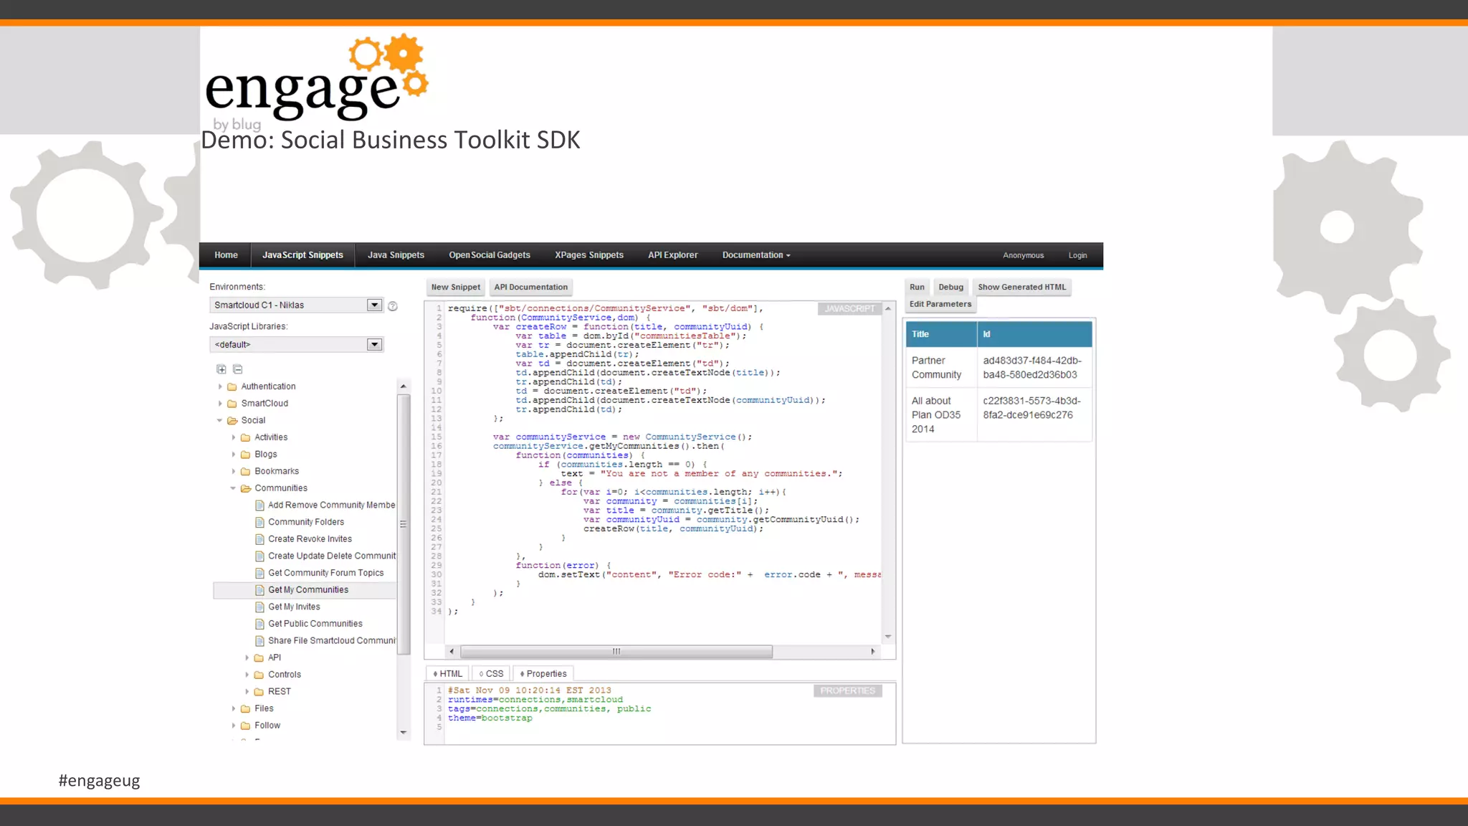This screenshot has width=1468, height=826.
Task: Switch to the HTML editor tab
Action: click(448, 674)
